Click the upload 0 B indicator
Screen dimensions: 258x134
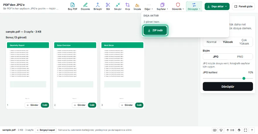[x=230, y=130]
